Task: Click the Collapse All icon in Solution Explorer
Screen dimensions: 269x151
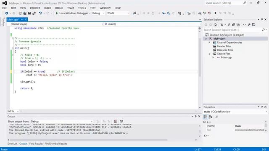Action: pyautogui.click(x=233, y=25)
